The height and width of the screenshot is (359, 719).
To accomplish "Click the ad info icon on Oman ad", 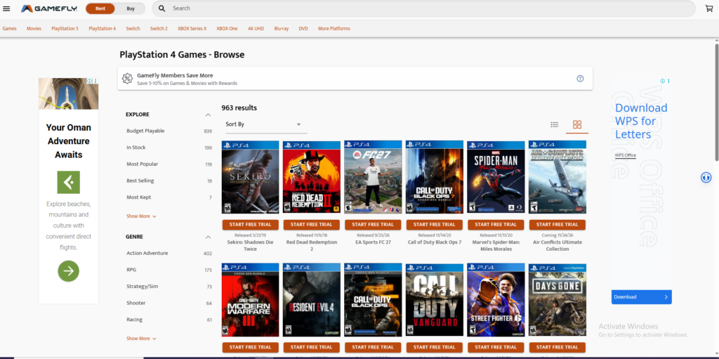I will click(x=91, y=81).
